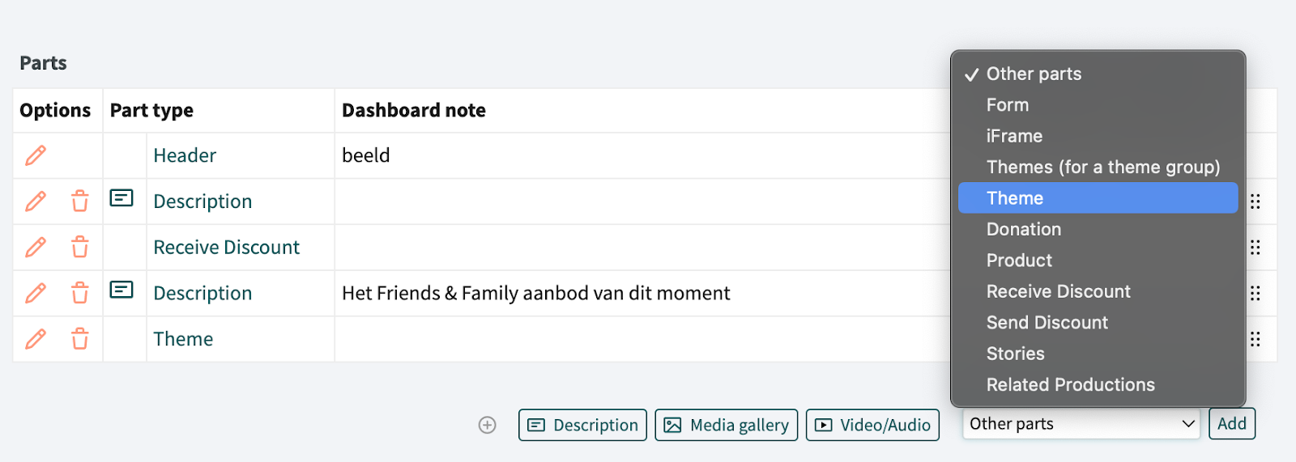1296x462 pixels.
Task: Edit the Friends & Family Description part
Action: click(36, 293)
